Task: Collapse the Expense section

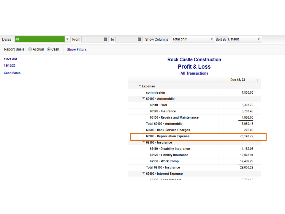Action: [140, 86]
